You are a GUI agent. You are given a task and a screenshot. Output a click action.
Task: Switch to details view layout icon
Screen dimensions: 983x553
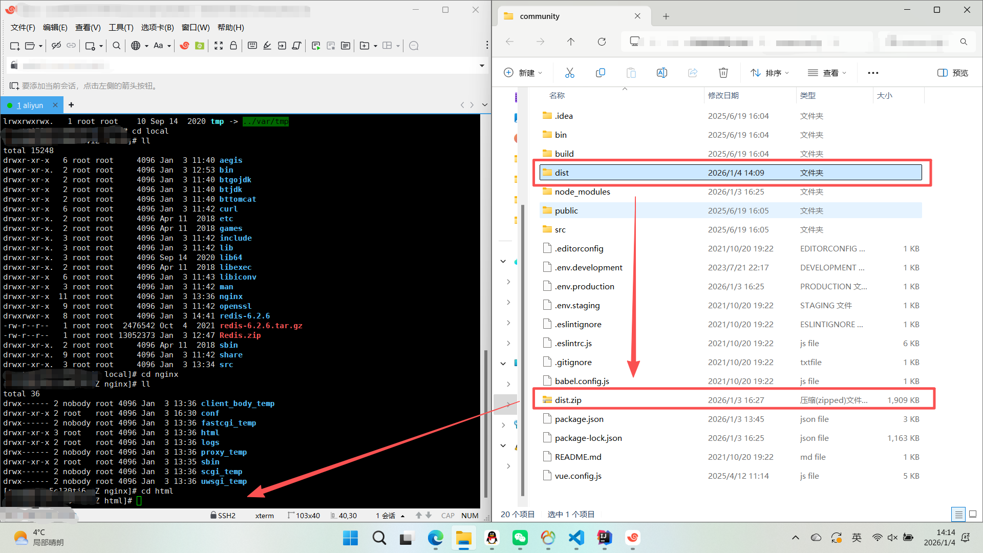point(958,514)
